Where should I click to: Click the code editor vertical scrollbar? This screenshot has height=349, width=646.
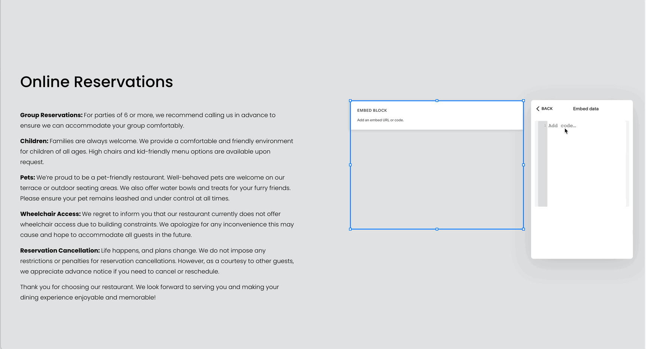[627, 164]
